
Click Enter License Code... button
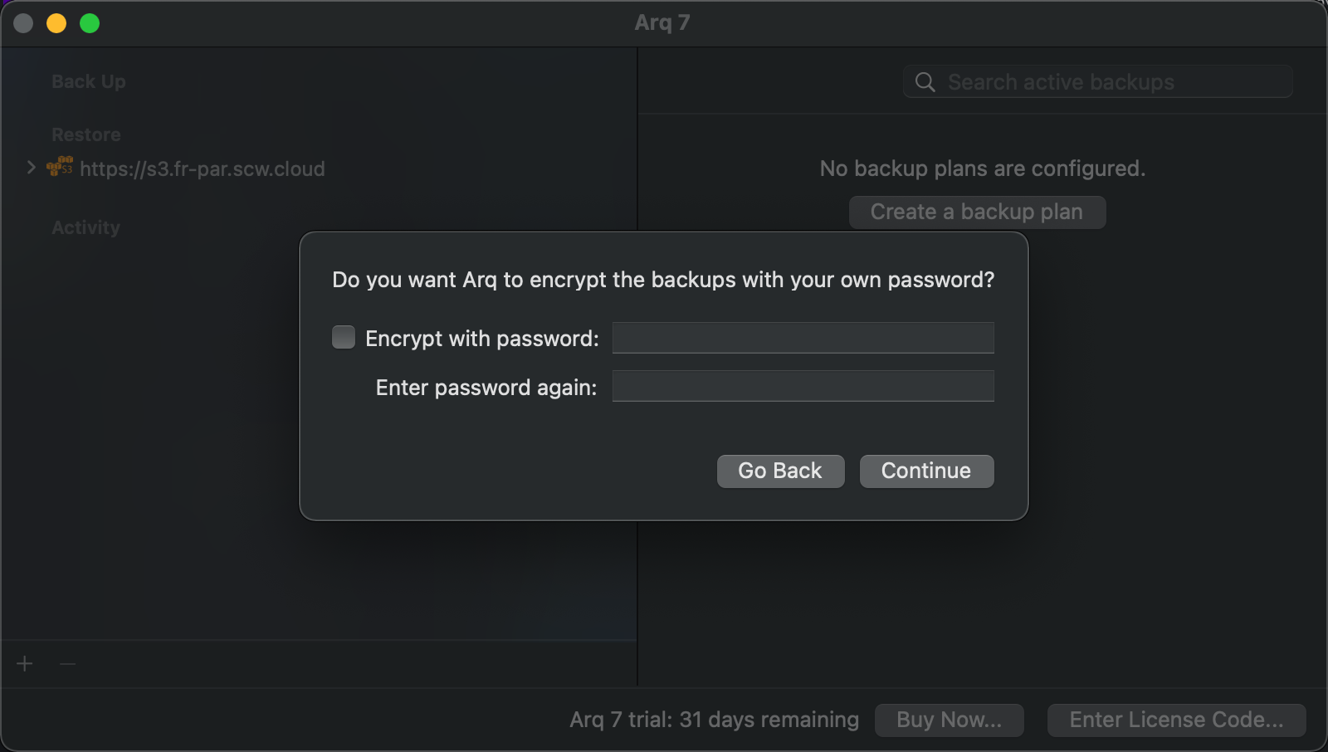(x=1176, y=720)
